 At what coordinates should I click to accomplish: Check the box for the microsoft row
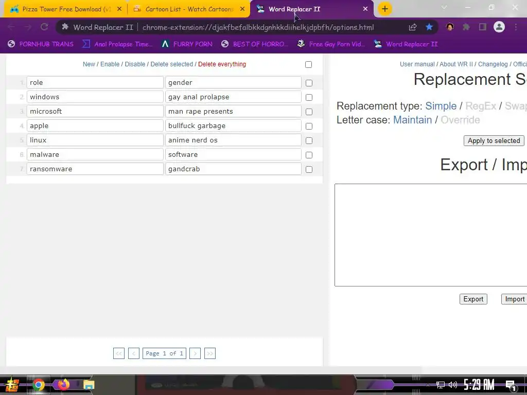tap(309, 112)
